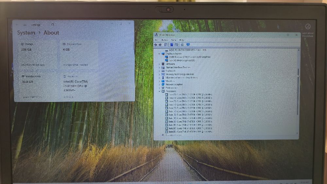
Task: Select the Firmware label
Action: click(170, 64)
